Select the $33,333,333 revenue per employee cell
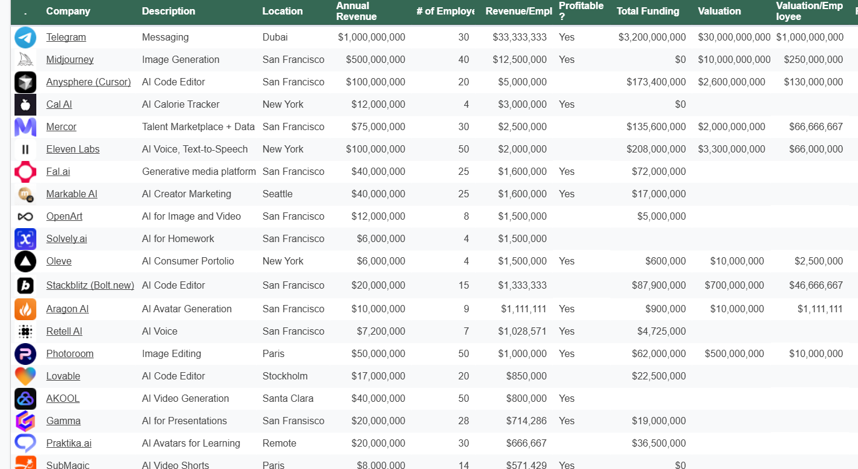The height and width of the screenshot is (469, 858). click(x=520, y=38)
